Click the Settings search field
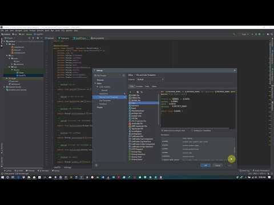274x205 pixels. click(110, 75)
